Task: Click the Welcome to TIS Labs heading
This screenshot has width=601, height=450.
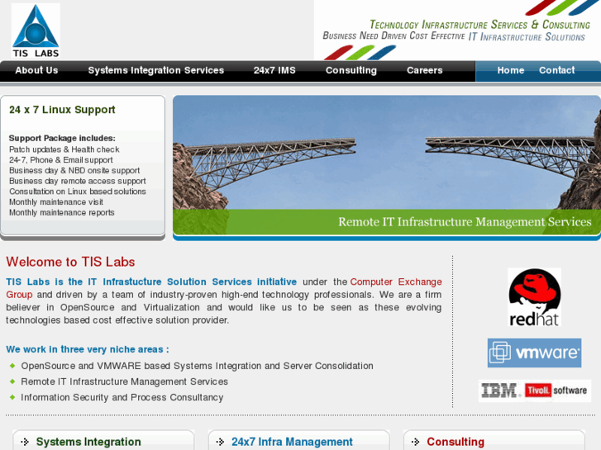Action: tap(70, 262)
